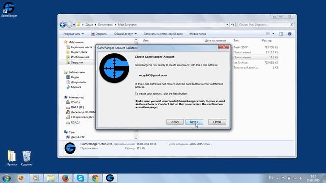Select Библиотеки in the navigation pane

point(76,72)
